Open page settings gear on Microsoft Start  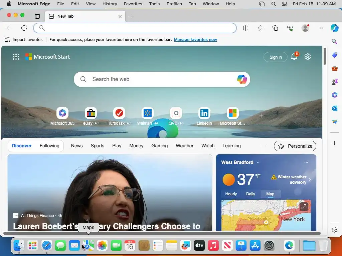(308, 57)
